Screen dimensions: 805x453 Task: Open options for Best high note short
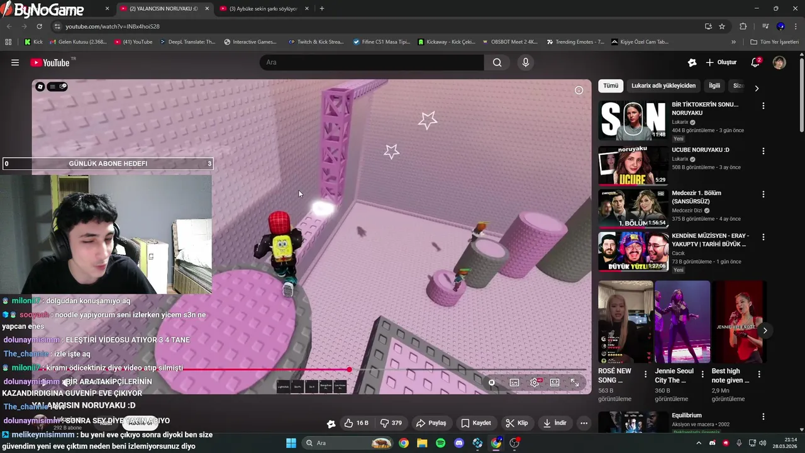click(759, 374)
